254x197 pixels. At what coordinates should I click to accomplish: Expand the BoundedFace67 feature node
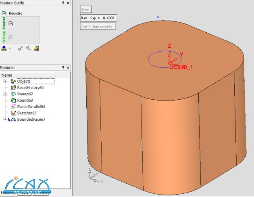tap(5, 119)
